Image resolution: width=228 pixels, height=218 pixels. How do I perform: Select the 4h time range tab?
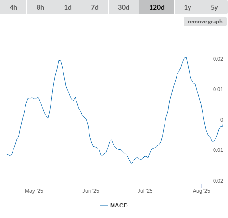point(13,7)
